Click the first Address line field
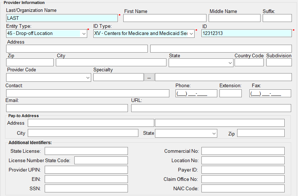This screenshot has width=298, height=196. 77,49
